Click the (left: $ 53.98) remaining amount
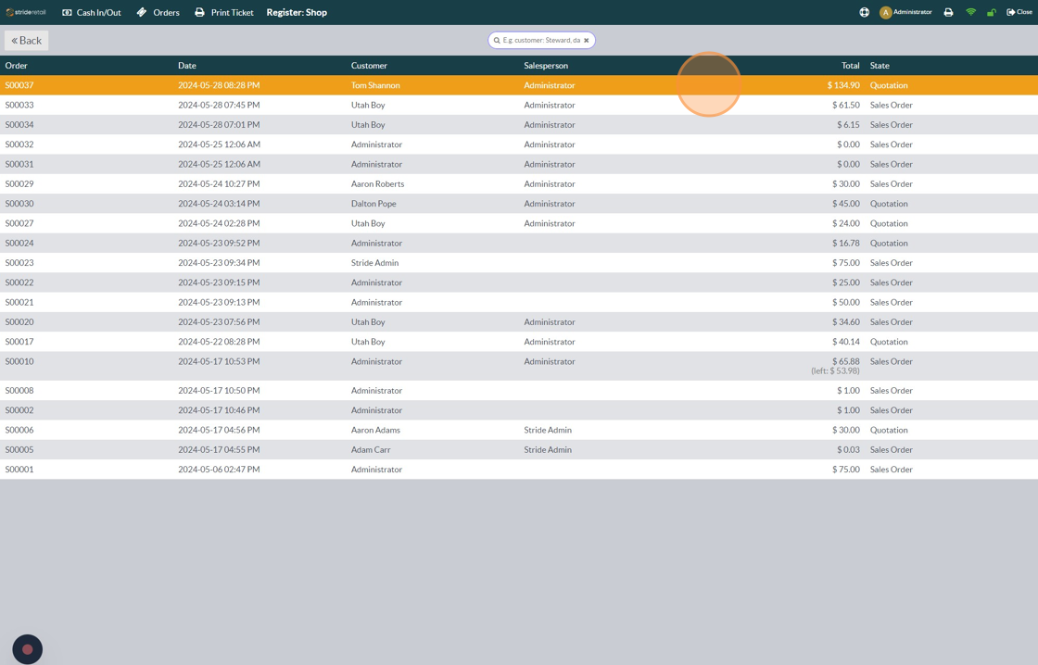The image size is (1038, 665). (x=835, y=371)
